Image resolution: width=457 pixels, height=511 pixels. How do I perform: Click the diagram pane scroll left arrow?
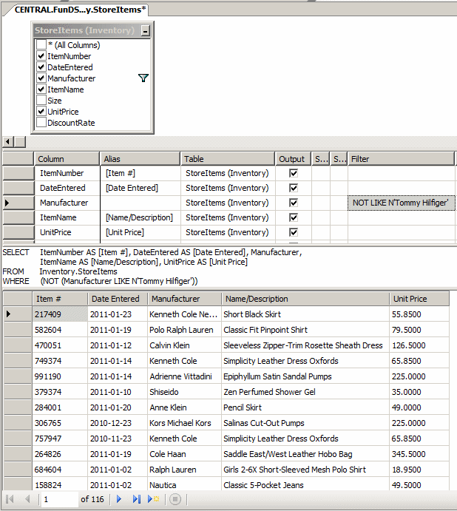coord(8,142)
